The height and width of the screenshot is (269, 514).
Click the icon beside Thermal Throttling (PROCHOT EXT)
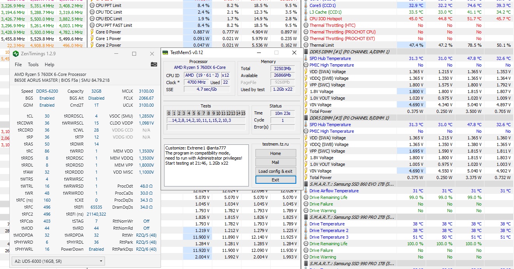(306, 39)
